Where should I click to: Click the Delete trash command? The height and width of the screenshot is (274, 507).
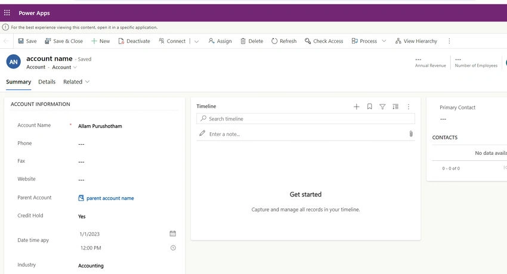(252, 41)
